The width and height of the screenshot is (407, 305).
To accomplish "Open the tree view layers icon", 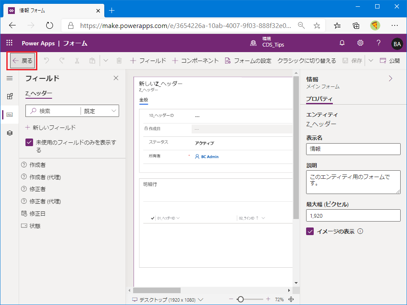I will tap(10, 133).
